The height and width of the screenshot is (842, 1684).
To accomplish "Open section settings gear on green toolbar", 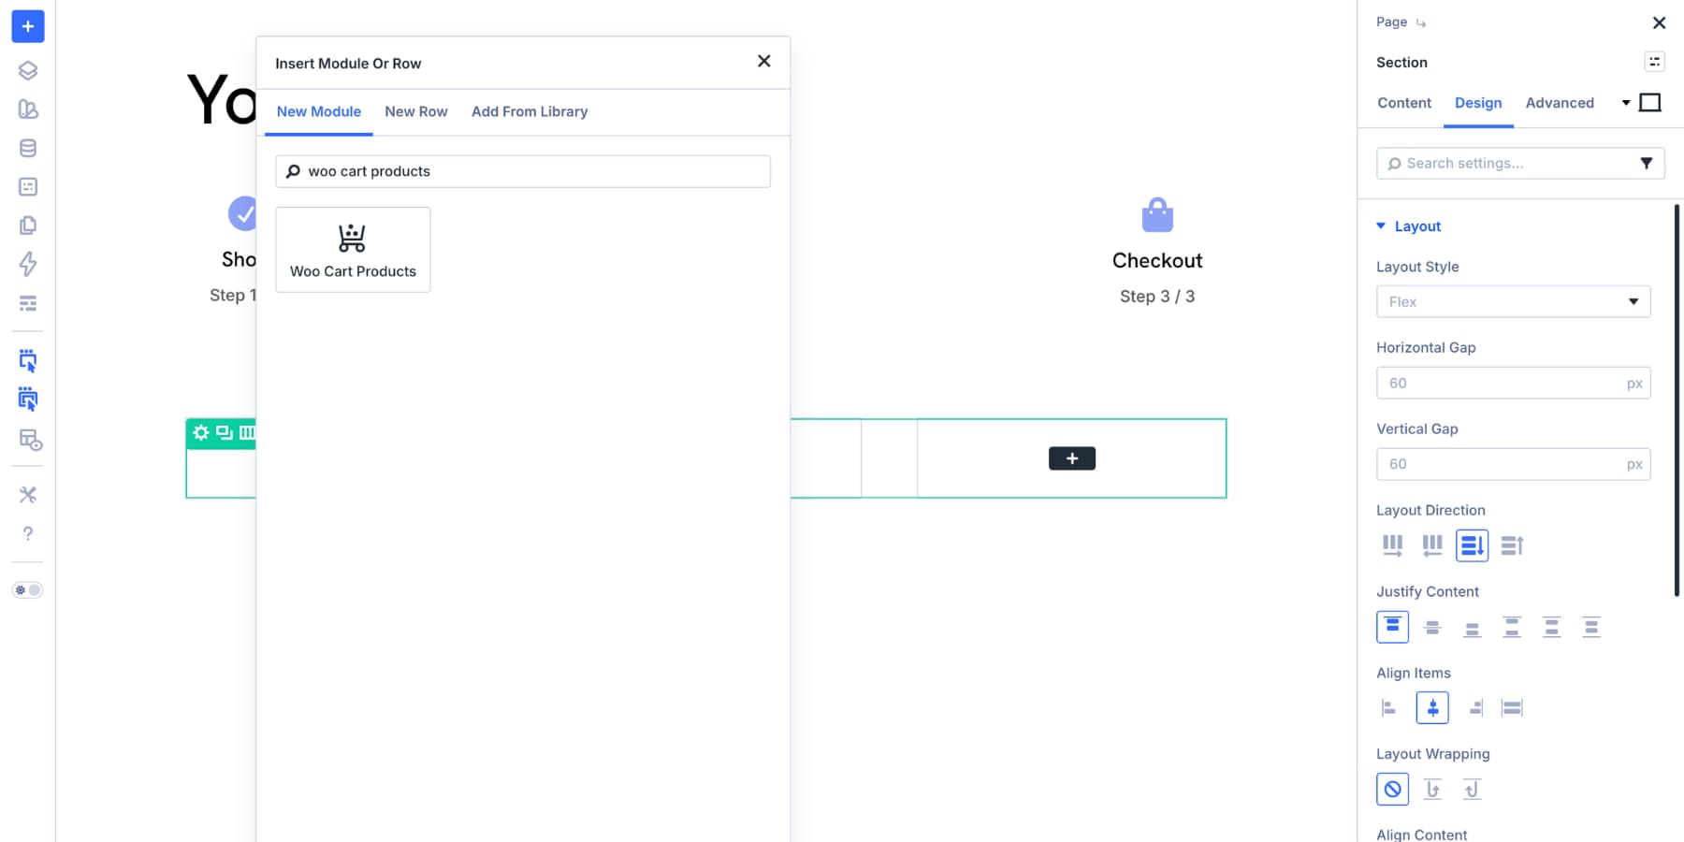I will (x=201, y=432).
